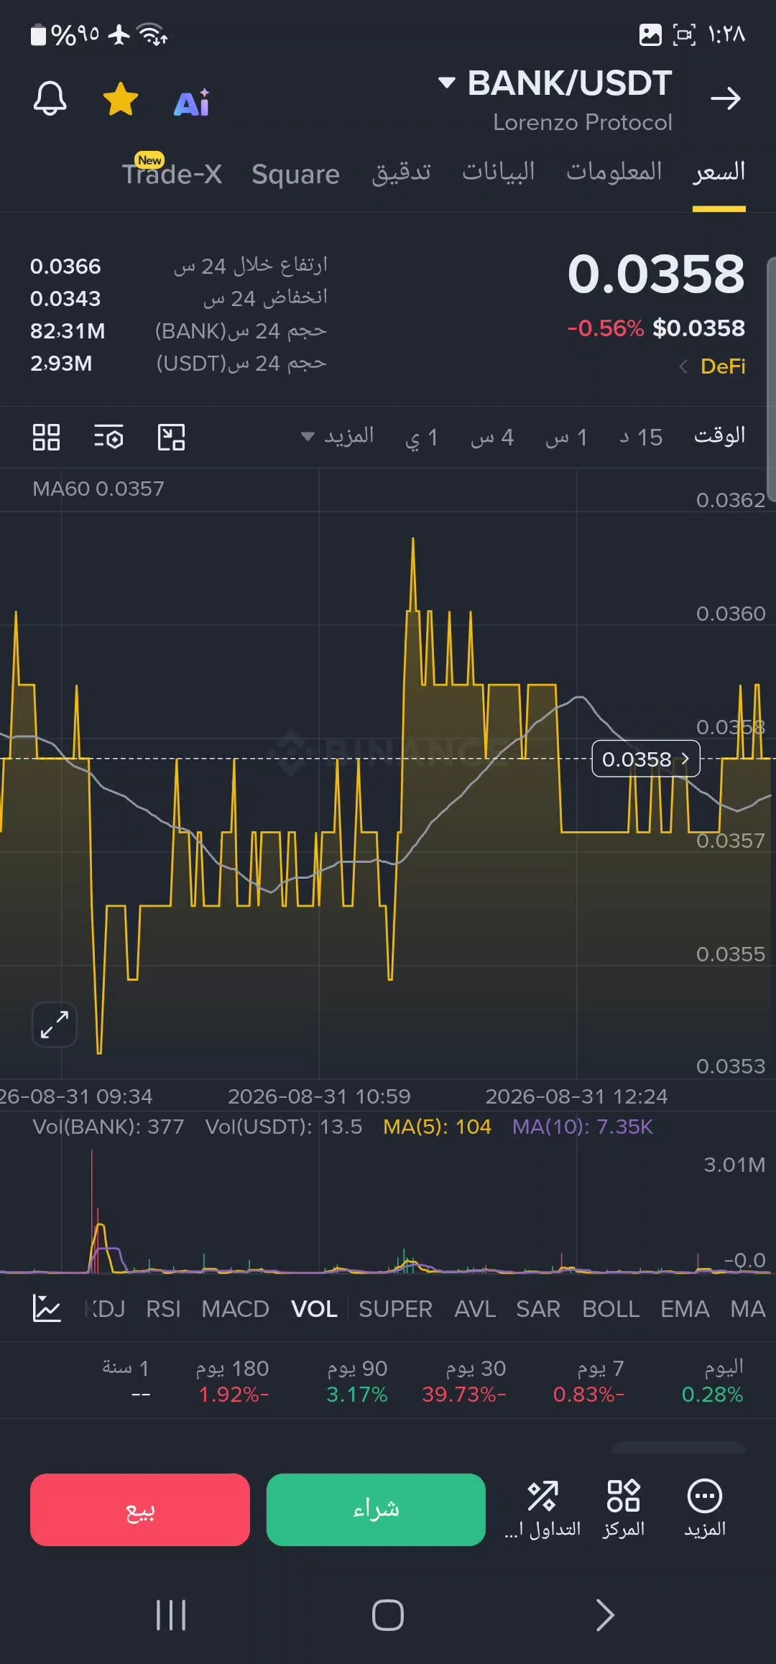Expand the المزيد timeframe dropdown
776x1664 pixels.
point(337,436)
